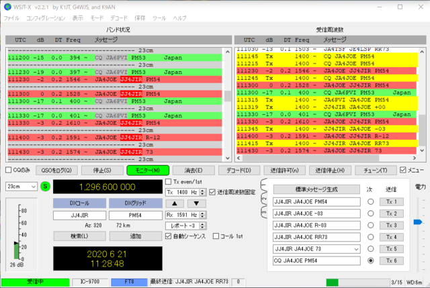This screenshot has width=430, height=288.
Task: Click the 1,296.600 000 frequency display
Action: (107, 187)
